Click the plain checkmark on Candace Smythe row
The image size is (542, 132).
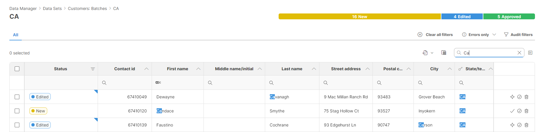click(512, 111)
